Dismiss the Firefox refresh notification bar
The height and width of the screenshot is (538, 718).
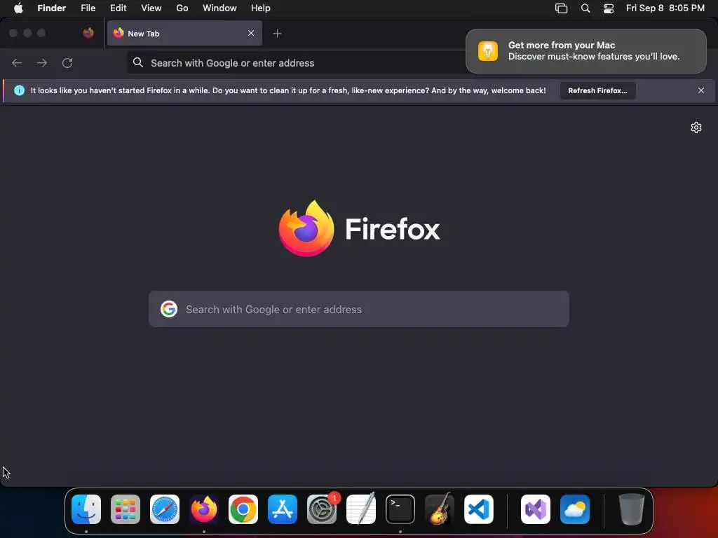coord(701,90)
